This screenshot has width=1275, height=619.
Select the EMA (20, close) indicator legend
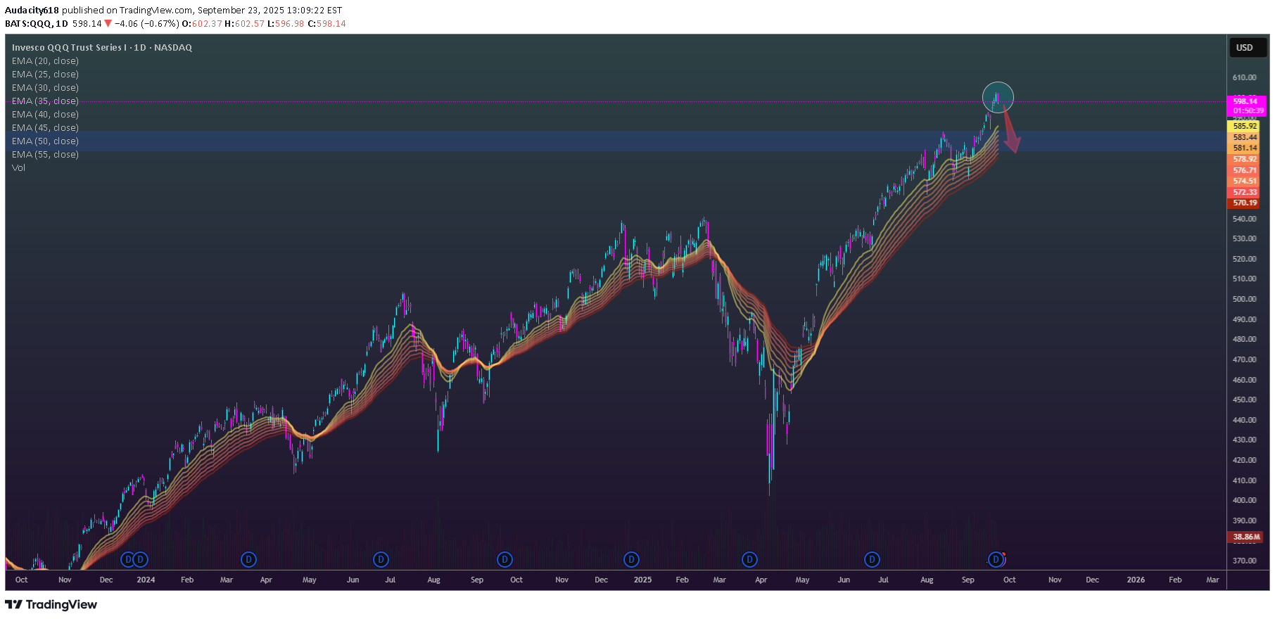point(45,61)
